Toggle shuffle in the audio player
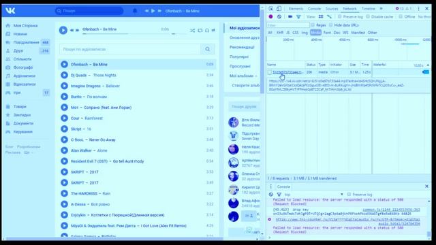Image resolution: width=436 pixels, height=245 pixels. [x=192, y=30]
